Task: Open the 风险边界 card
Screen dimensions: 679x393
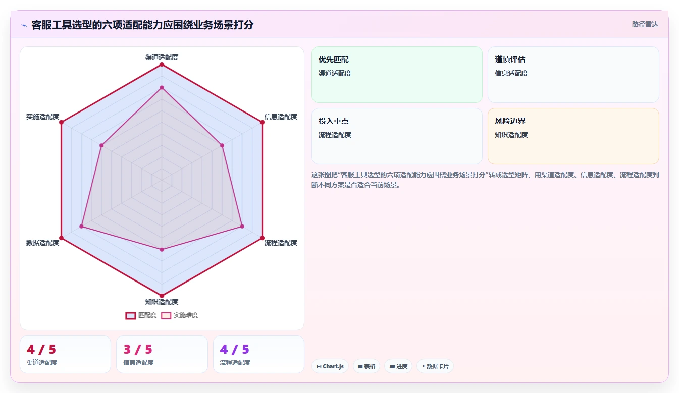Action: (x=573, y=136)
